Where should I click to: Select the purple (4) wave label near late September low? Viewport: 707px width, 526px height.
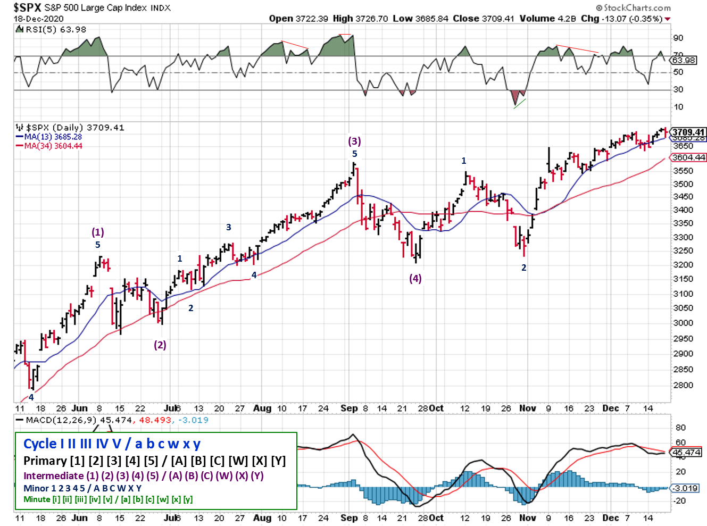click(x=415, y=278)
